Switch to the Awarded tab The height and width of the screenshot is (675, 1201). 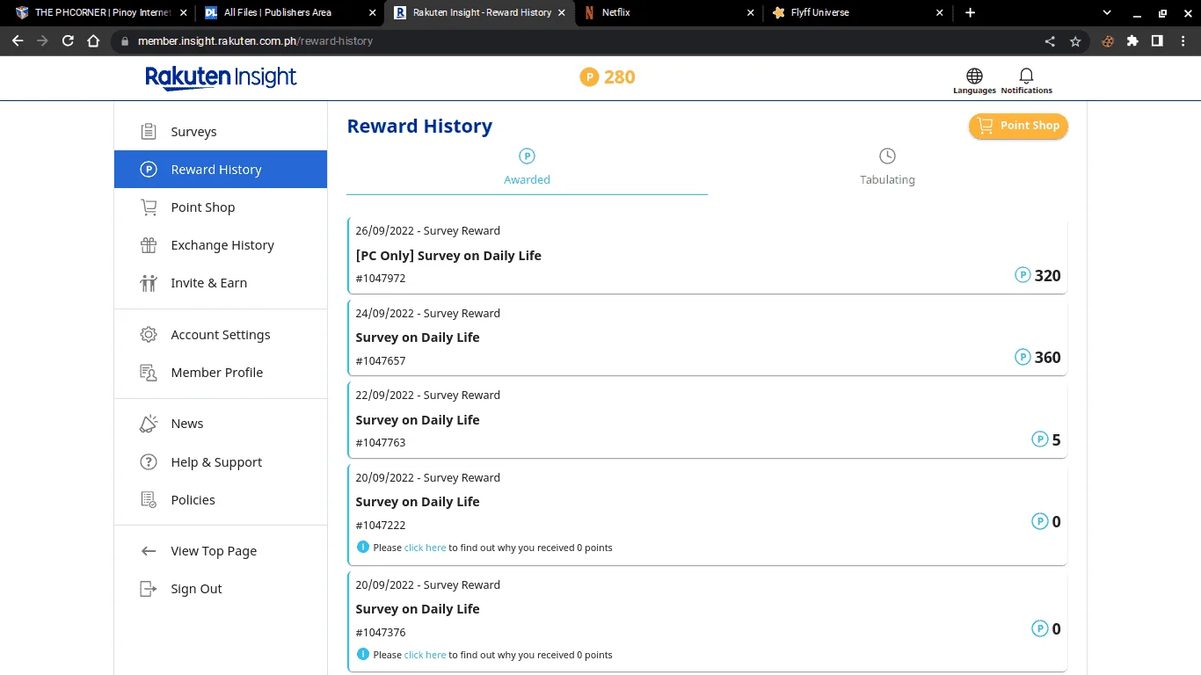click(x=527, y=168)
